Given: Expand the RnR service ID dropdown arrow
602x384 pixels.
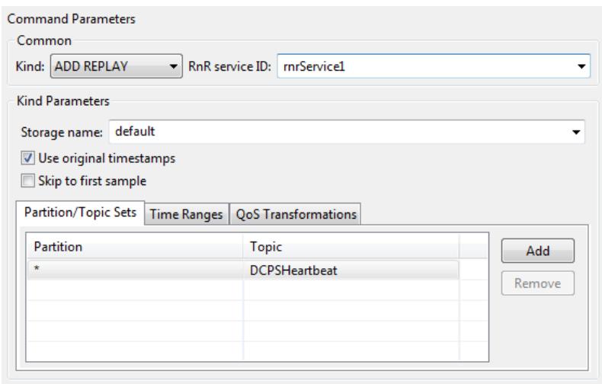Looking at the screenshot, I should tap(581, 66).
